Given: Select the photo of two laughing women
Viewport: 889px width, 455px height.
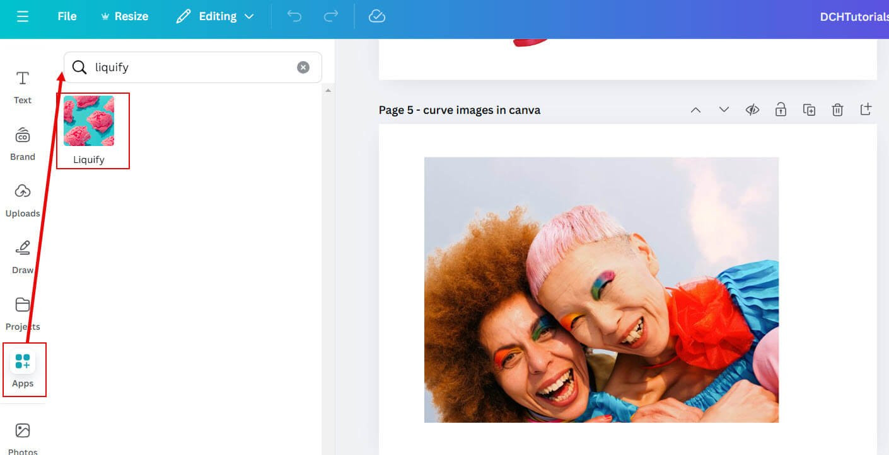Looking at the screenshot, I should pos(601,289).
